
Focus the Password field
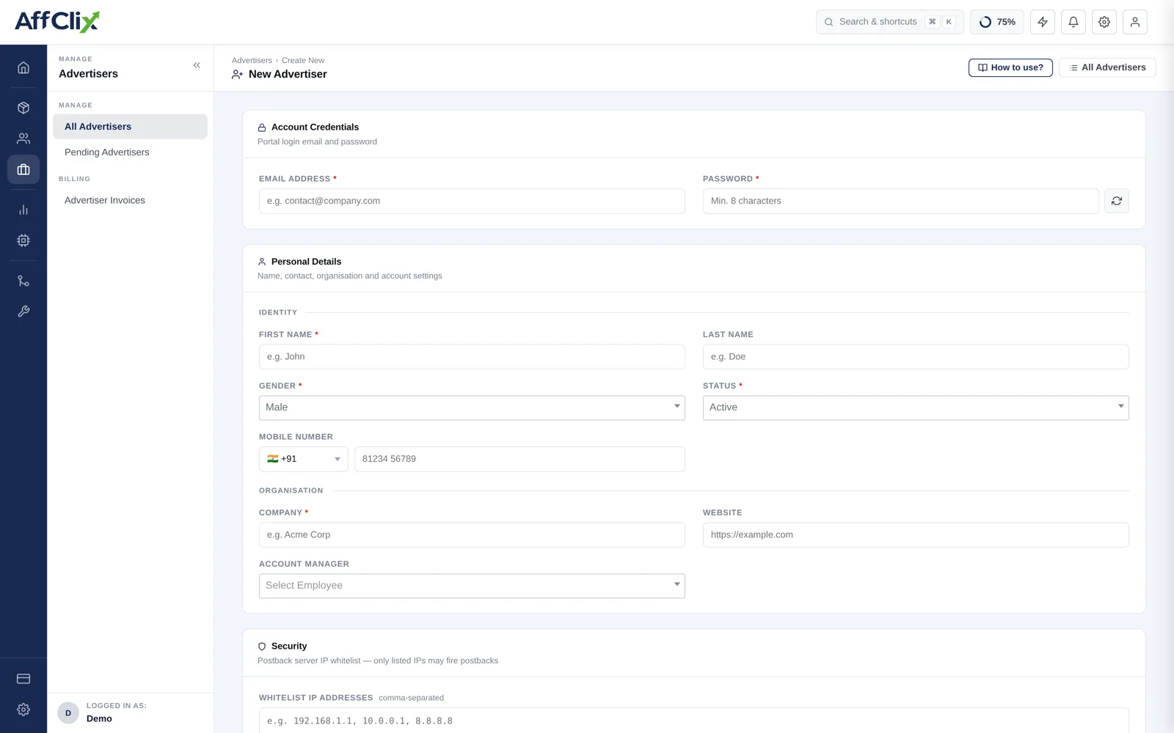tap(900, 201)
